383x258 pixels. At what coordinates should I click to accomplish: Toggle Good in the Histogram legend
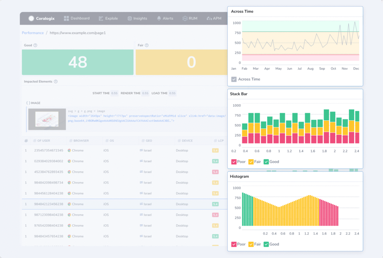point(266,244)
